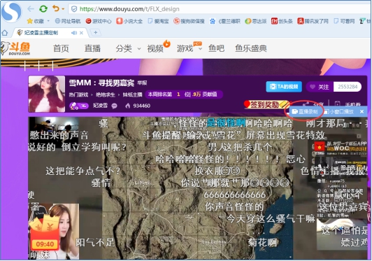The width and height of the screenshot is (372, 261).
Task: Go to 首页 in Douyu navigation
Action: coord(61,48)
